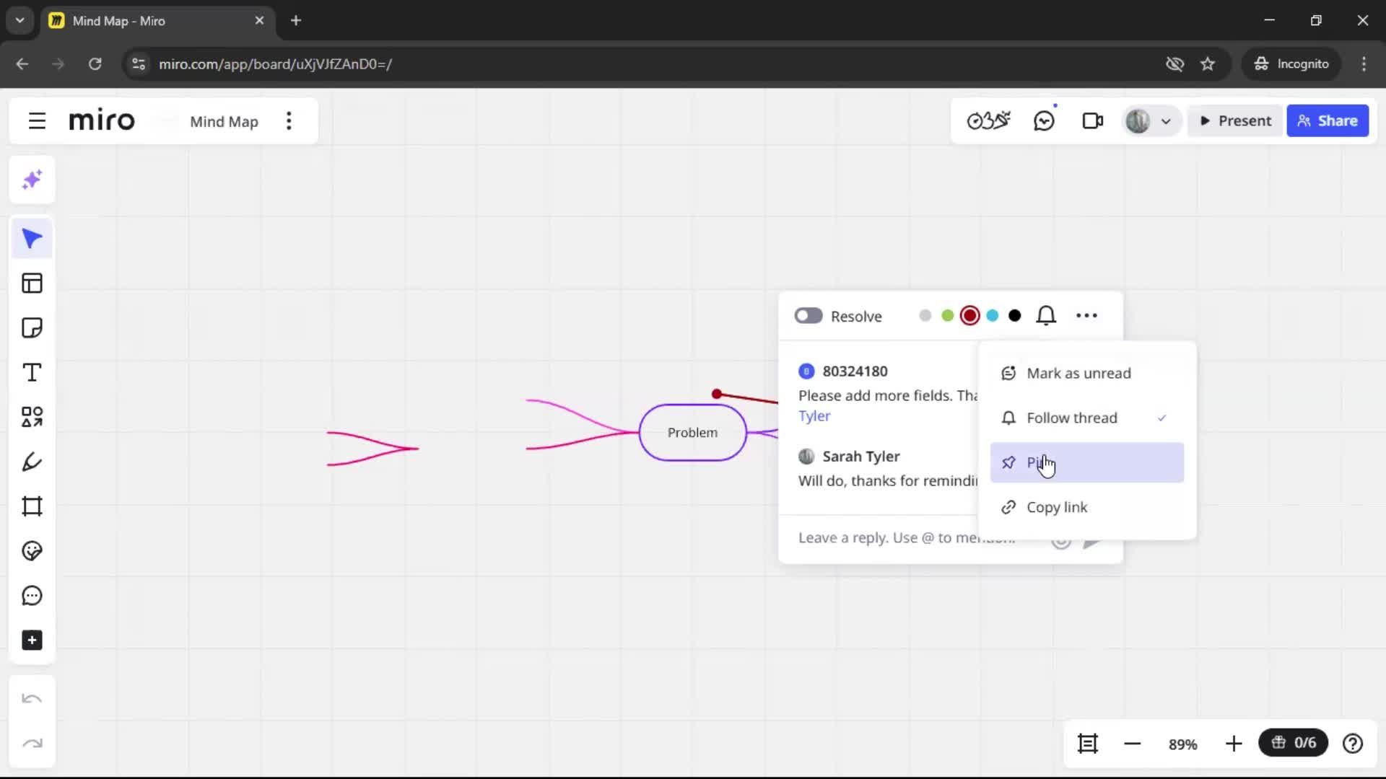The width and height of the screenshot is (1386, 779).
Task: Click the Redo arrow
Action: (x=32, y=744)
